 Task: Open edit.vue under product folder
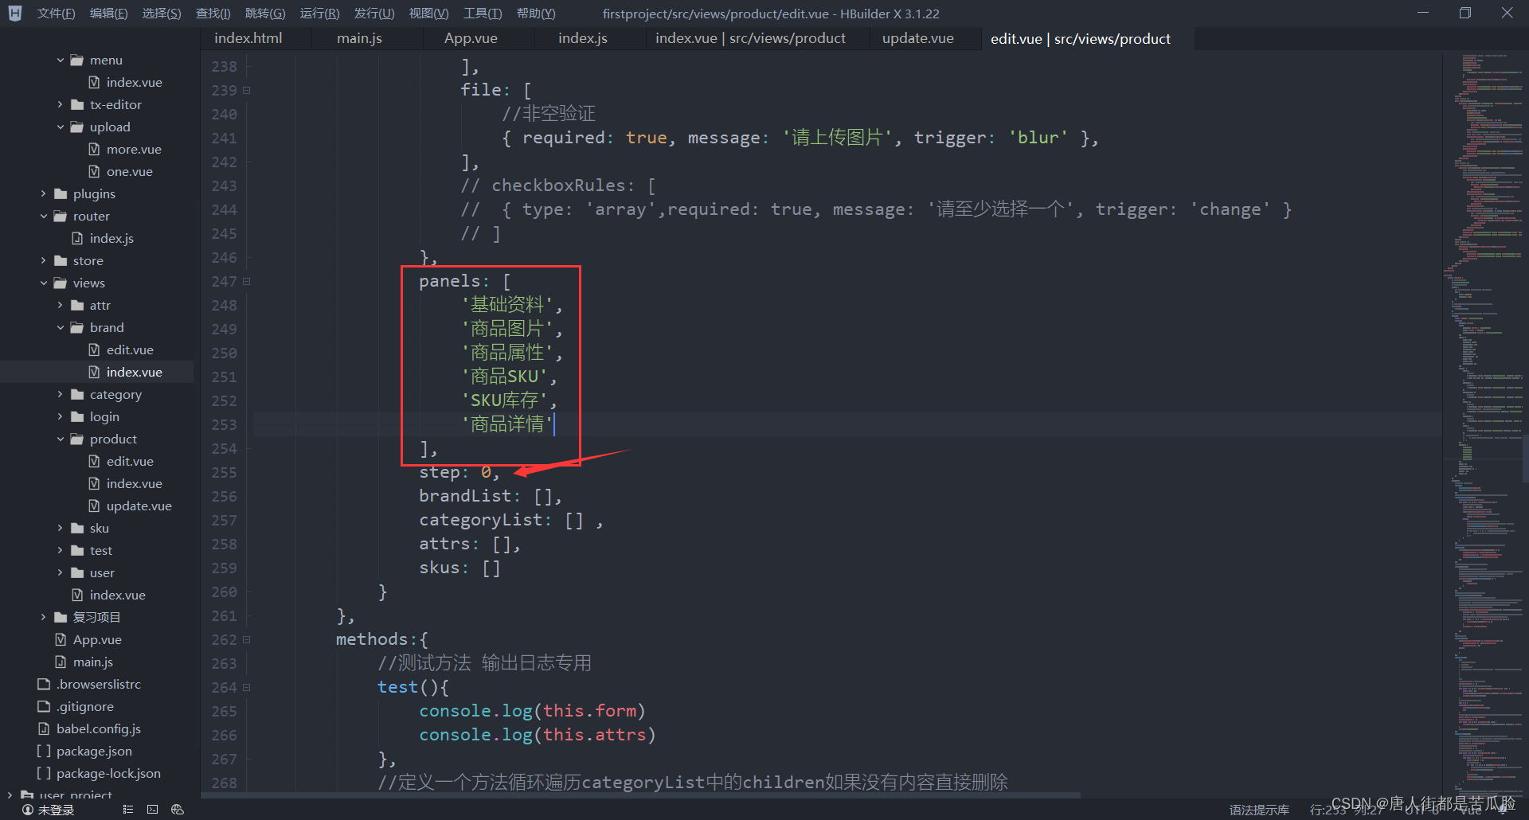tap(130, 461)
